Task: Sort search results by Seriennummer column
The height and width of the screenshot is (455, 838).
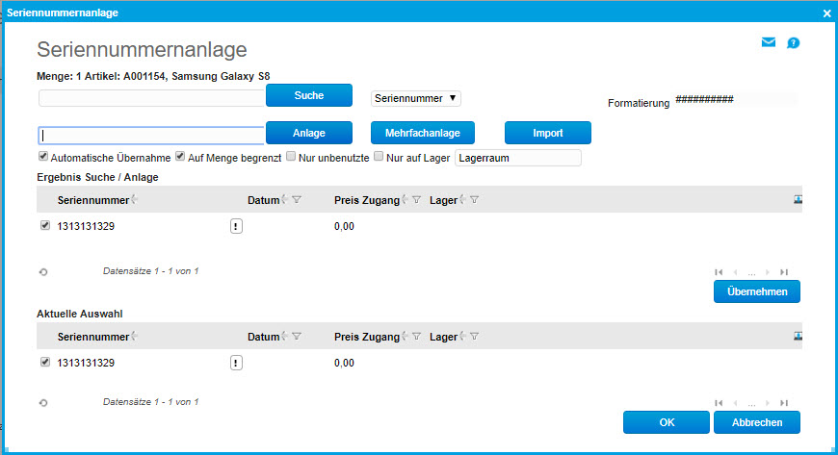Action: [x=92, y=200]
